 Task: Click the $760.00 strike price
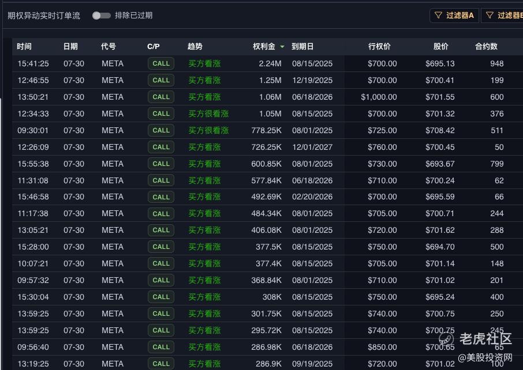382,147
